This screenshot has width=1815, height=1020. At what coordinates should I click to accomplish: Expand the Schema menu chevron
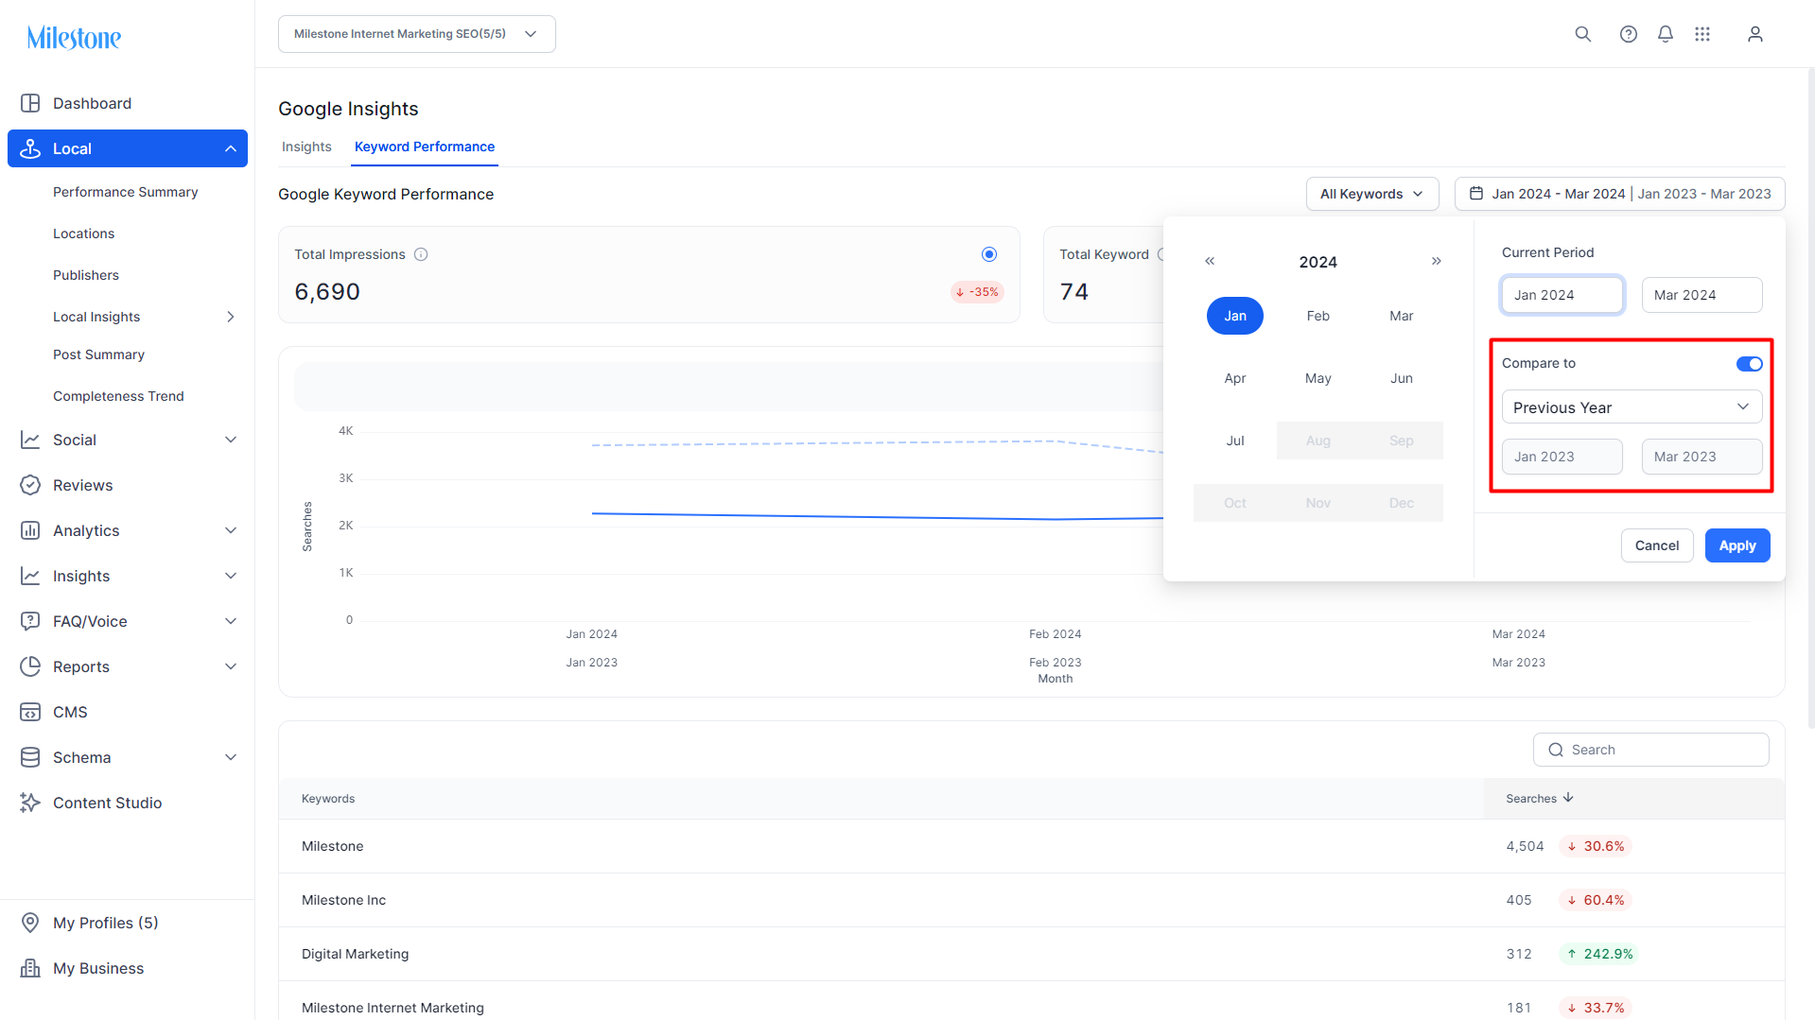click(x=231, y=757)
